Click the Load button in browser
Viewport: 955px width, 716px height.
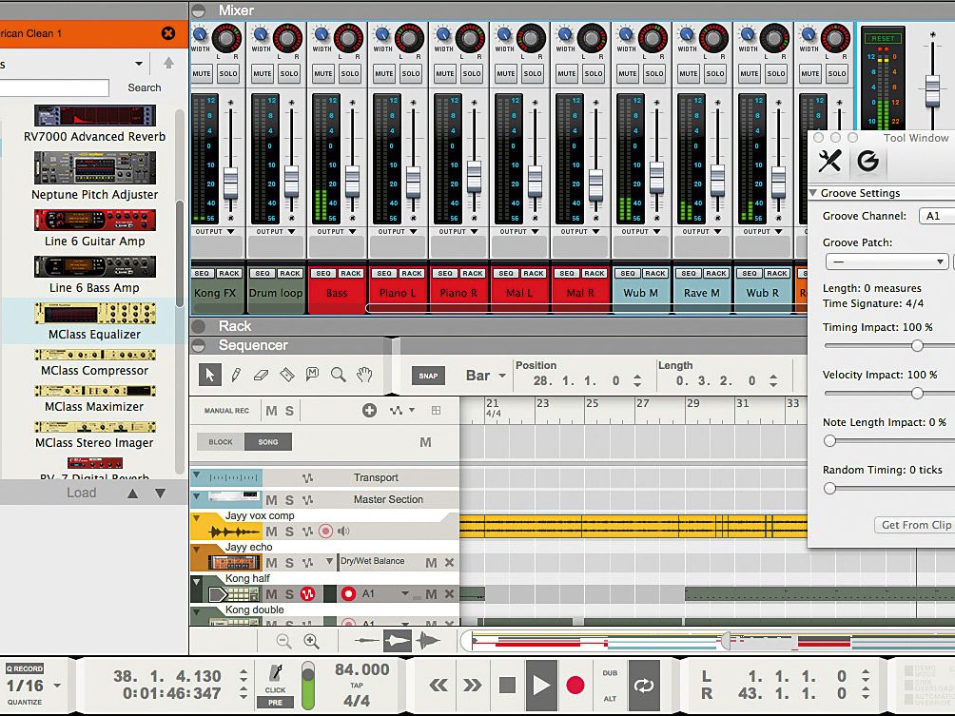pos(82,493)
